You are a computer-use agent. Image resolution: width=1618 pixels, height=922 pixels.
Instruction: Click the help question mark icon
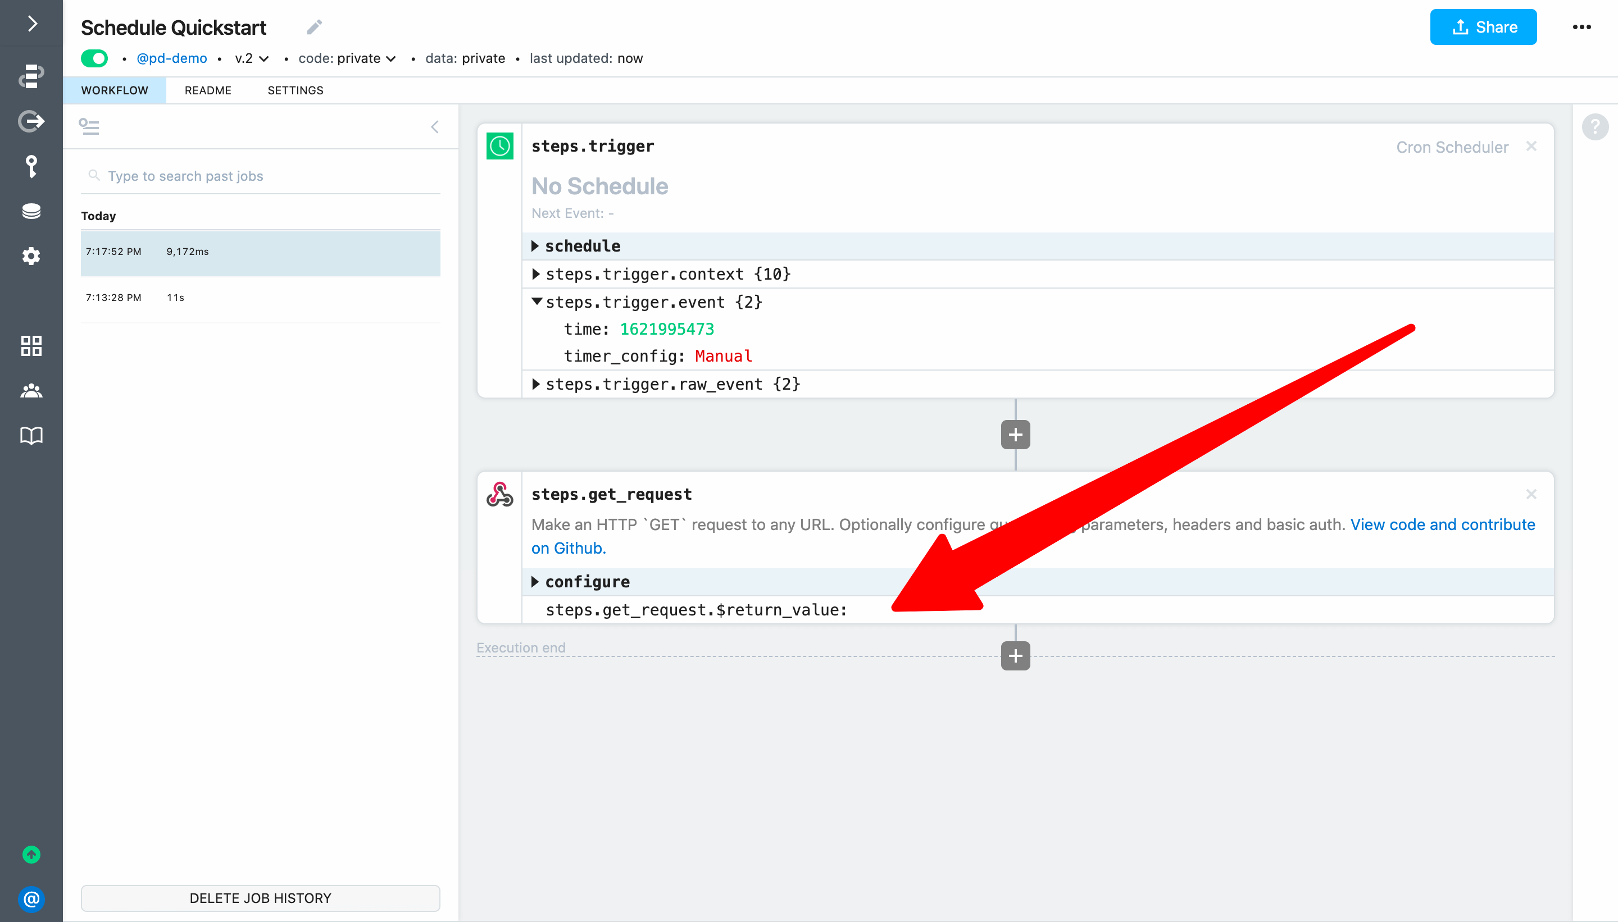[1594, 127]
